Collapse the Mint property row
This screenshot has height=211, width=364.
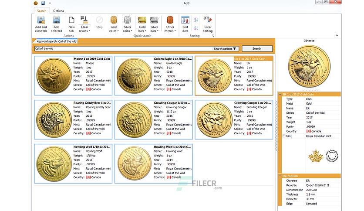[284, 136]
